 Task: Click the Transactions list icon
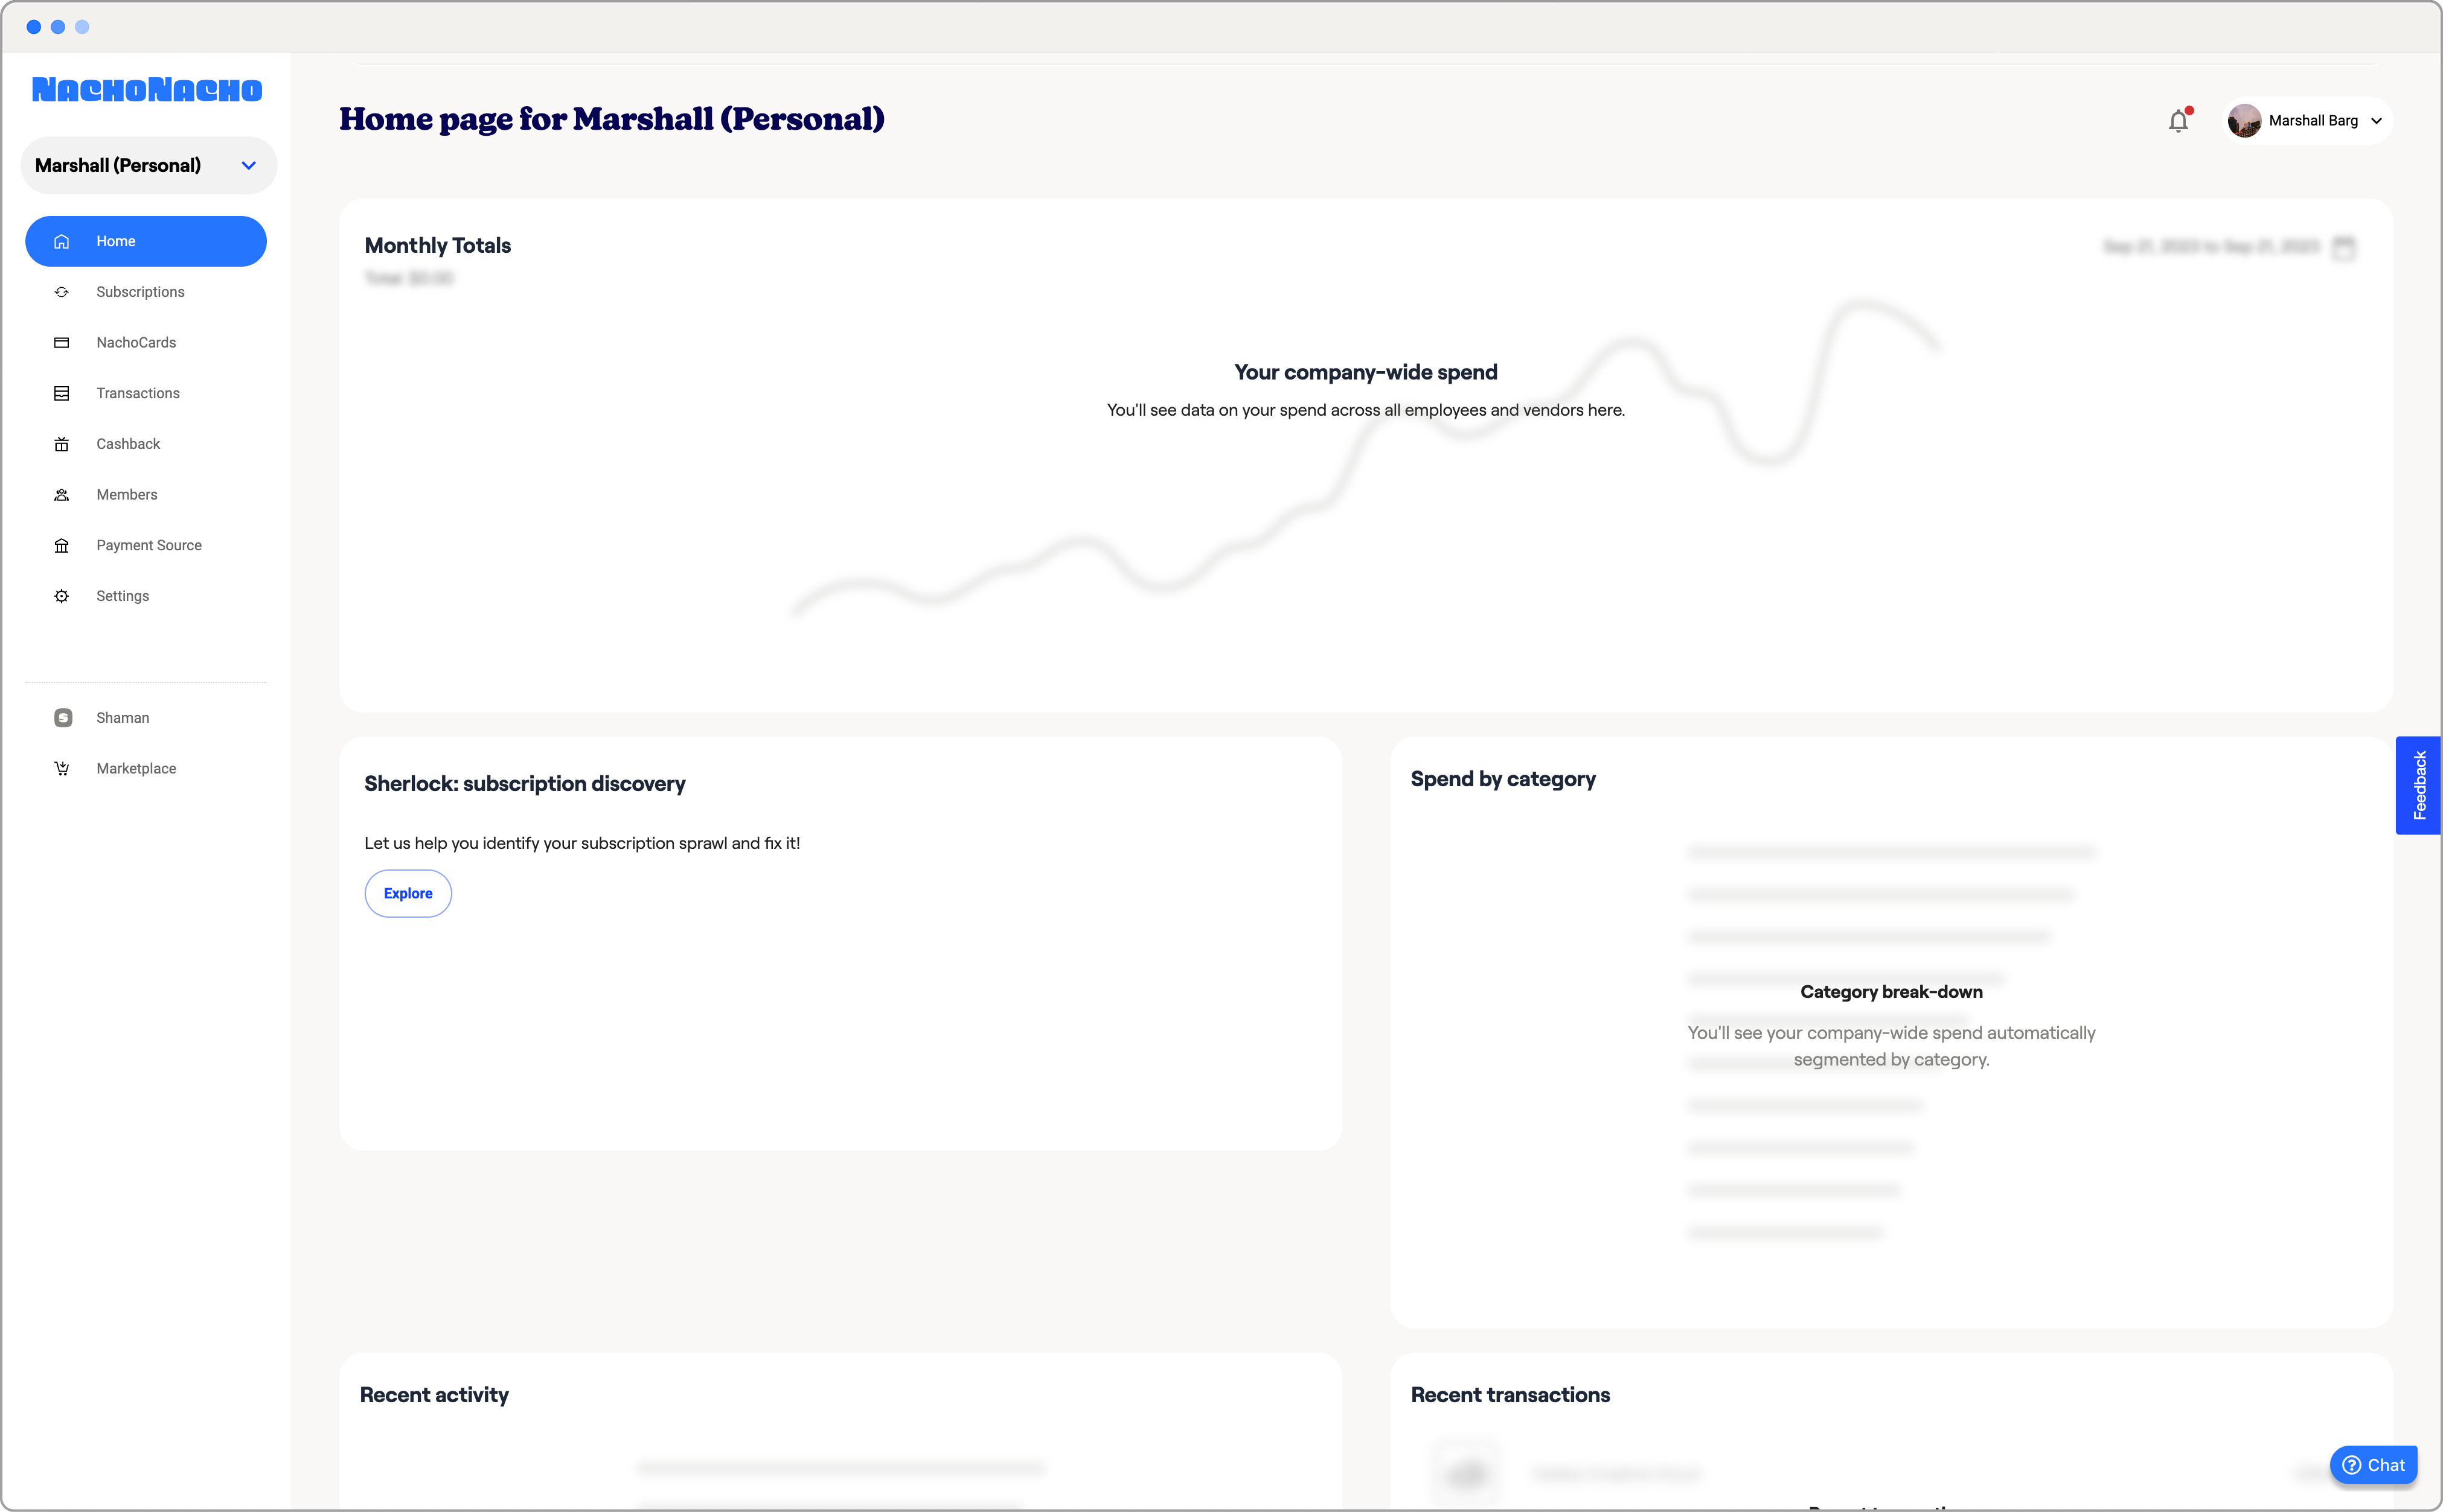coord(62,393)
